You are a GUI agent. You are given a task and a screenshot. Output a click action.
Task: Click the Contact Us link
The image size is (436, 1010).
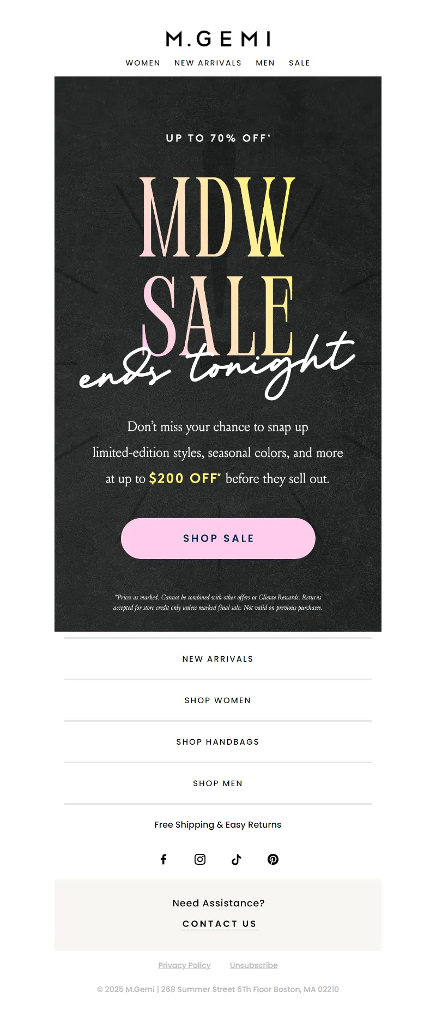click(x=220, y=924)
